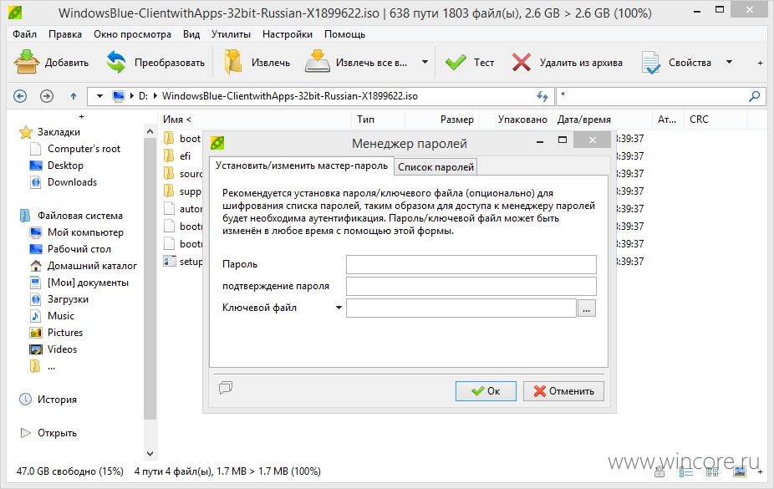Click the Извлечь extract button

coord(257,63)
